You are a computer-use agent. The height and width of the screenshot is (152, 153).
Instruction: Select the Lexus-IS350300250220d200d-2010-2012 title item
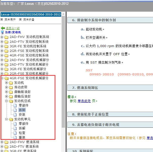[x=31, y=14]
